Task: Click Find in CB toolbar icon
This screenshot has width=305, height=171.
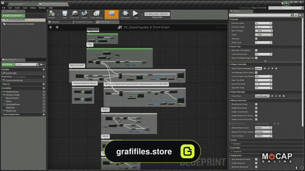Action: 74,15
